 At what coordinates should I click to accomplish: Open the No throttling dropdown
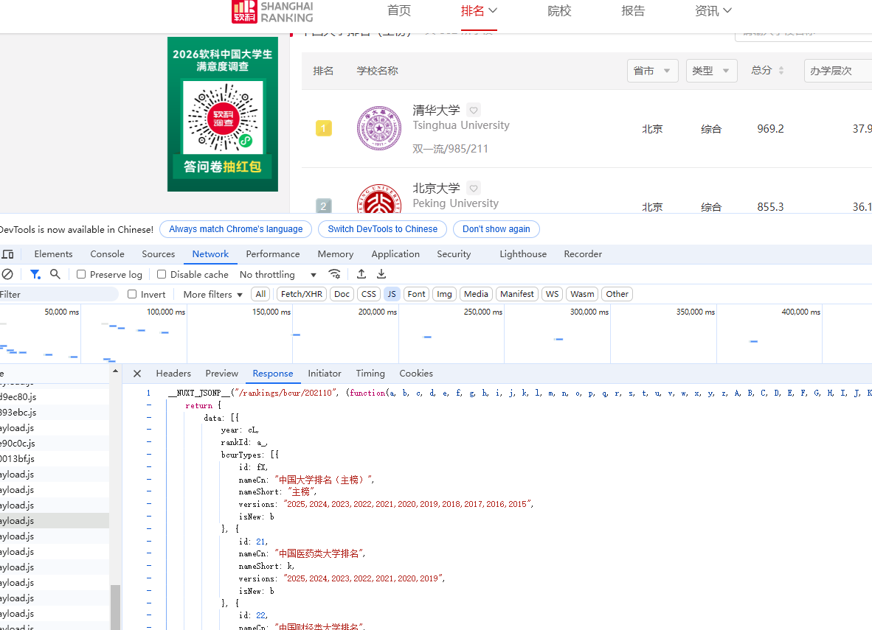(x=273, y=274)
